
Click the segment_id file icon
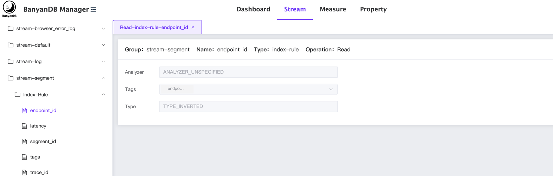click(x=25, y=142)
